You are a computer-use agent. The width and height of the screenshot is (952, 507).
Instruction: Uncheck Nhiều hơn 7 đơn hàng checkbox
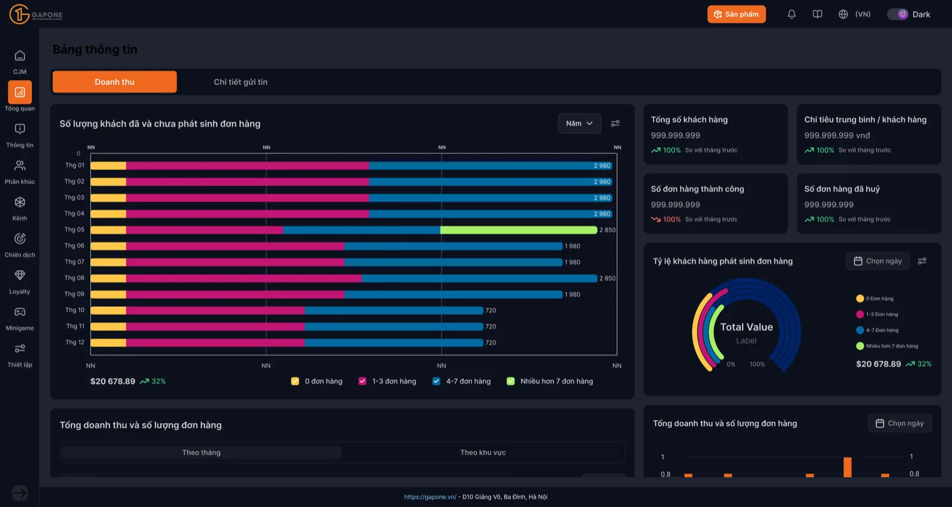(511, 382)
